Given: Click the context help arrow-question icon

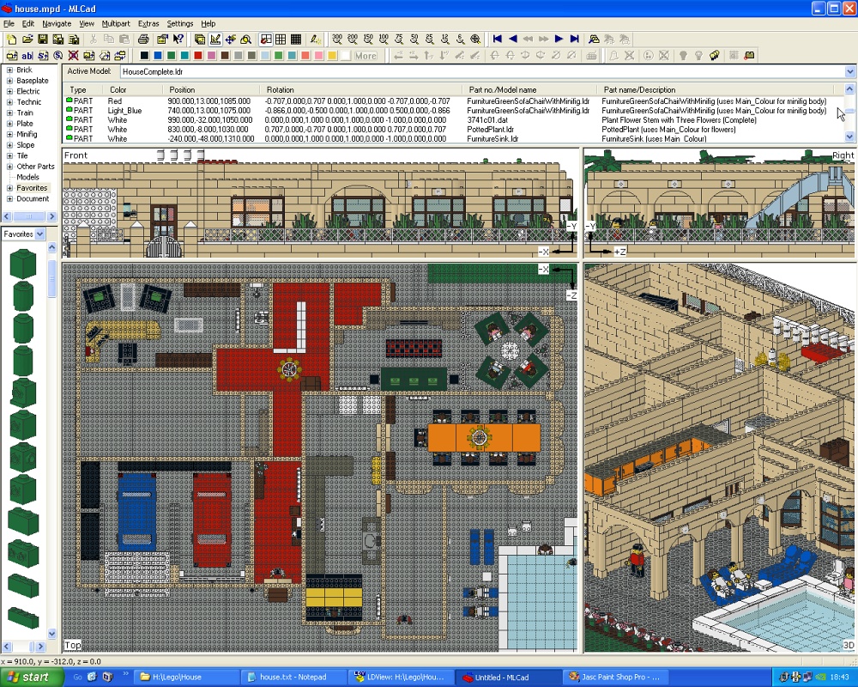Looking at the screenshot, I should [178, 40].
